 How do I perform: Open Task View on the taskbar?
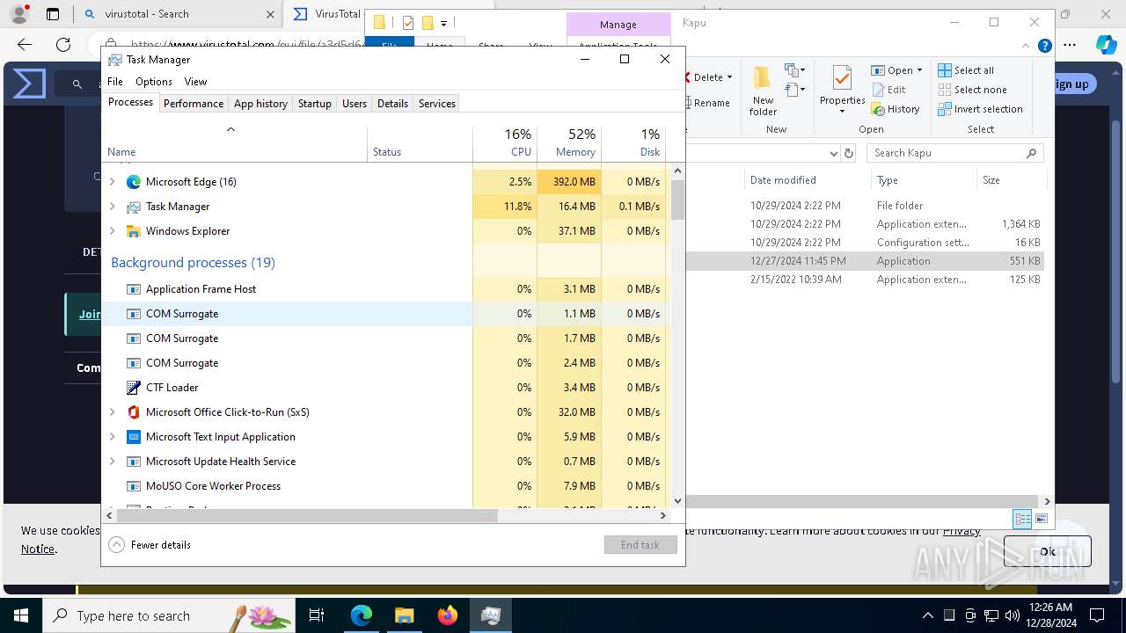(317, 615)
